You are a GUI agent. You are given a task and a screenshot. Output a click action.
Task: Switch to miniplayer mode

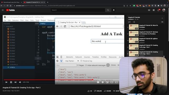[x=107, y=82]
